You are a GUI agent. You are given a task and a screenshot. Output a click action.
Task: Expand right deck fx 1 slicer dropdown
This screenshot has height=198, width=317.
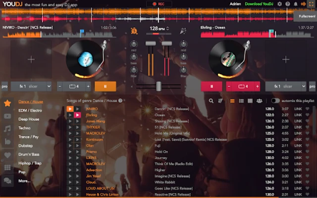[304, 86]
